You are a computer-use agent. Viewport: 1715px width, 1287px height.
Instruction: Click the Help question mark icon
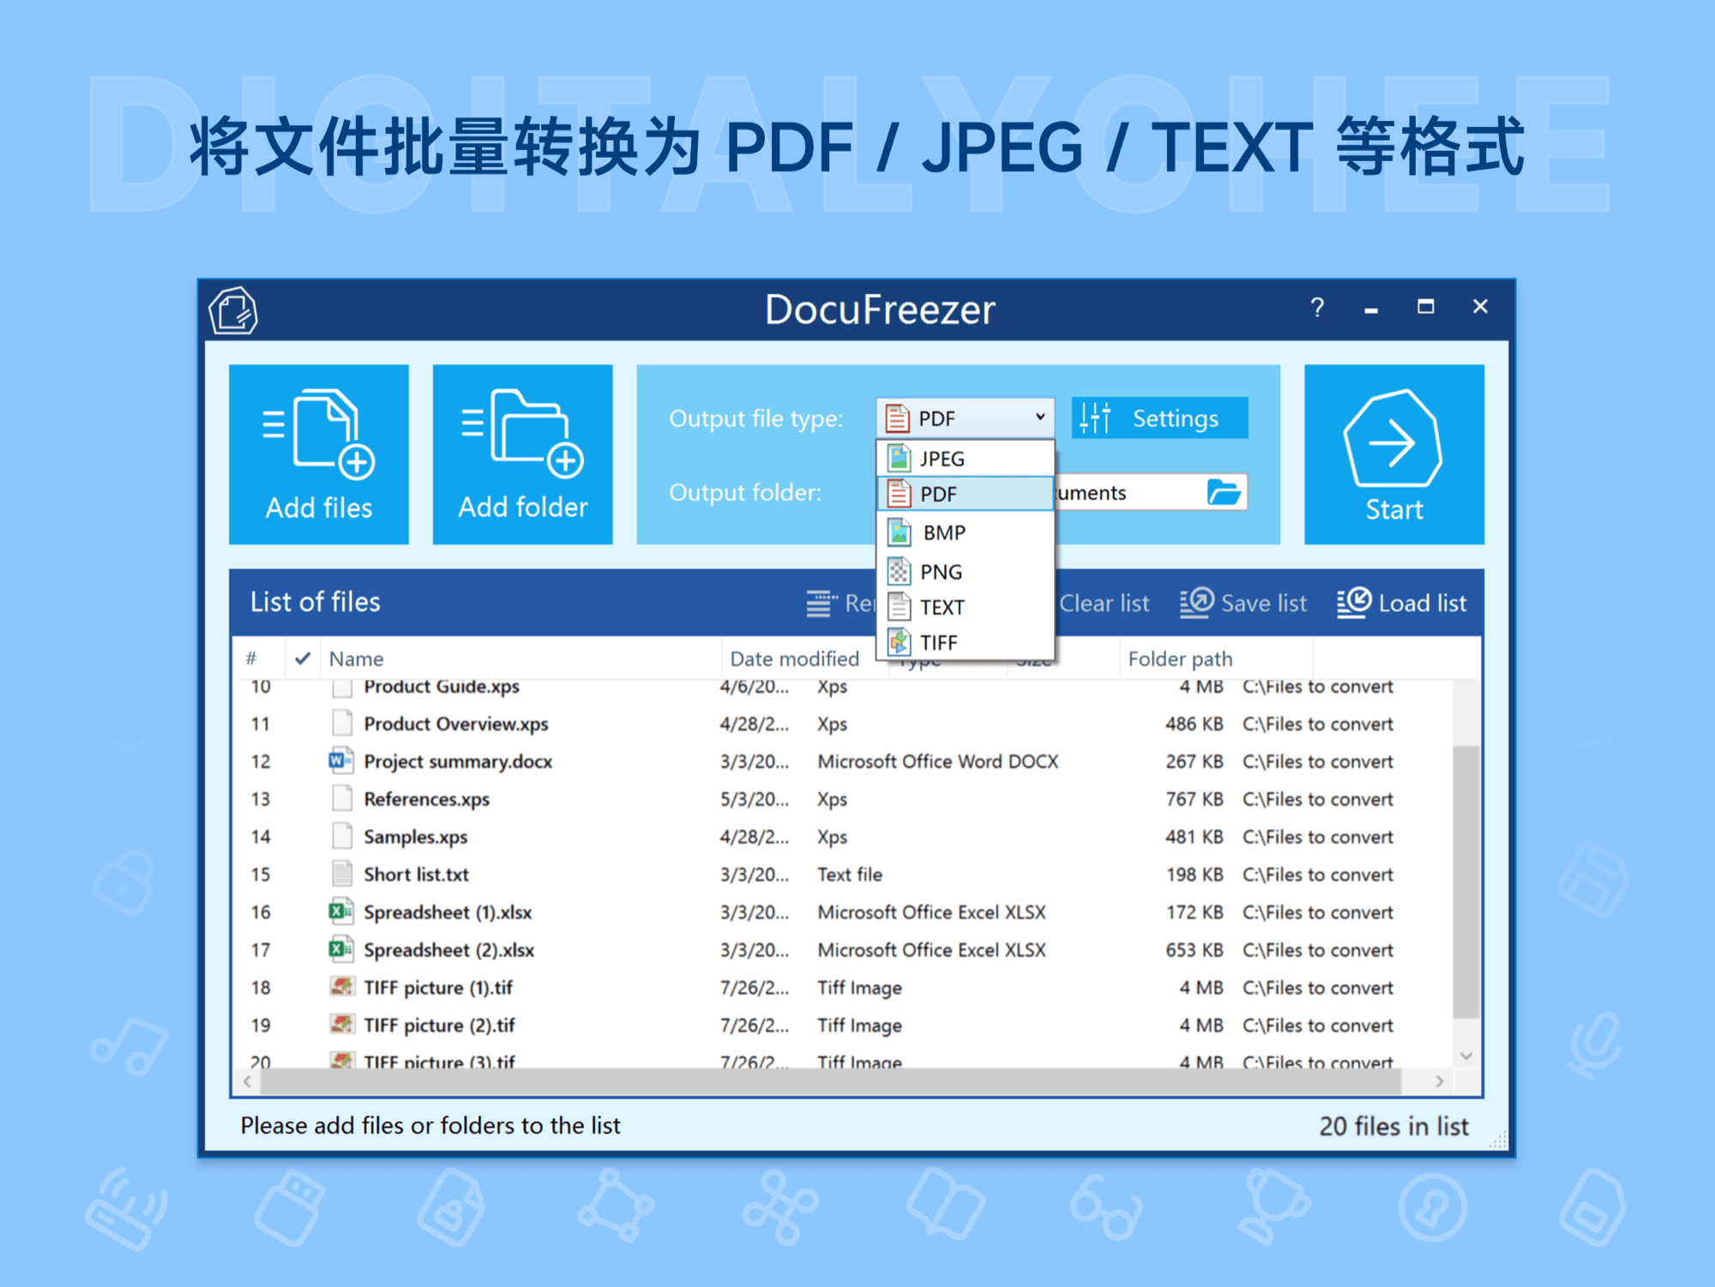[1318, 307]
